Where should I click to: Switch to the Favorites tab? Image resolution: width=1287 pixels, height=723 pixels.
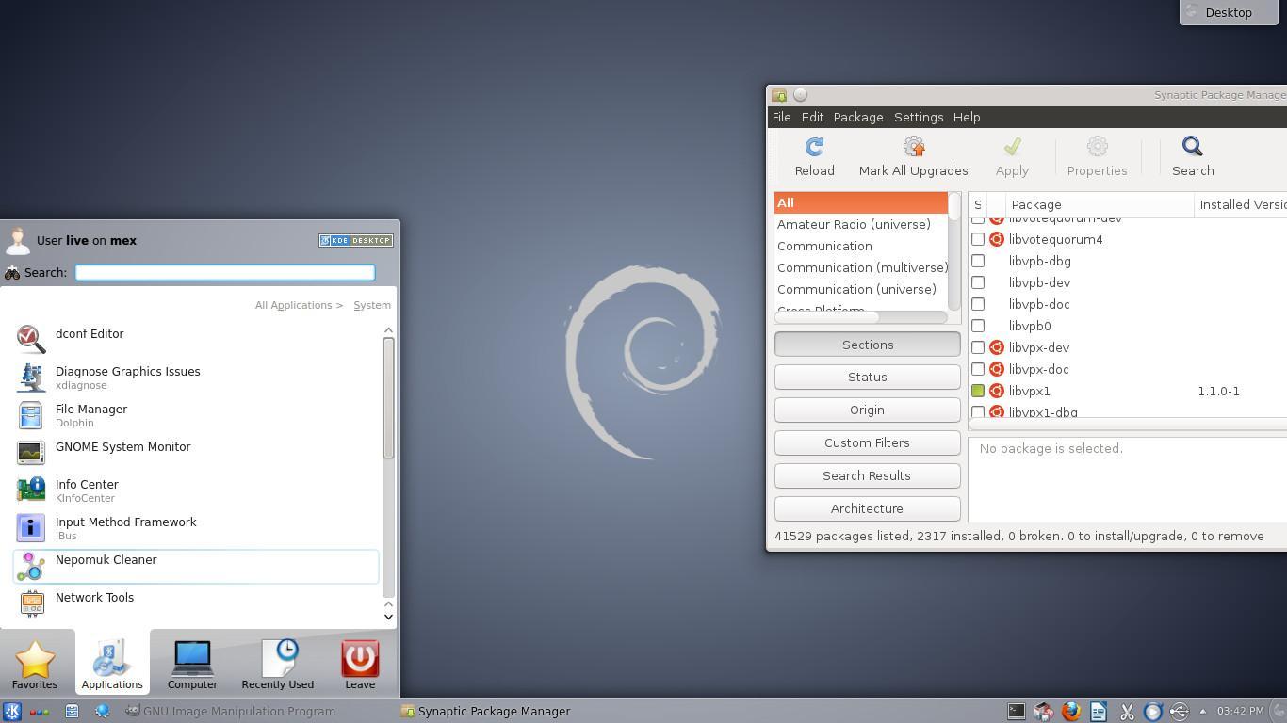35,664
